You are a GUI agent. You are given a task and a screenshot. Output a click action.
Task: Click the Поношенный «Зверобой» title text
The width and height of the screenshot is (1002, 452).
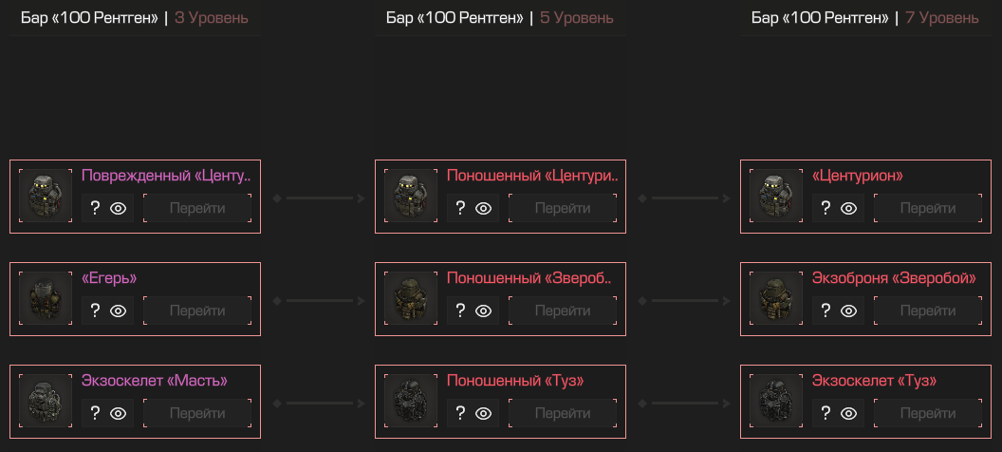tap(529, 279)
